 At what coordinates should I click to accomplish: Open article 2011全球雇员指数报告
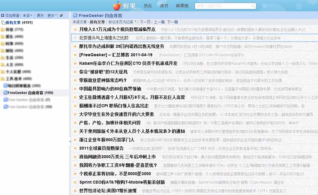point(101,148)
